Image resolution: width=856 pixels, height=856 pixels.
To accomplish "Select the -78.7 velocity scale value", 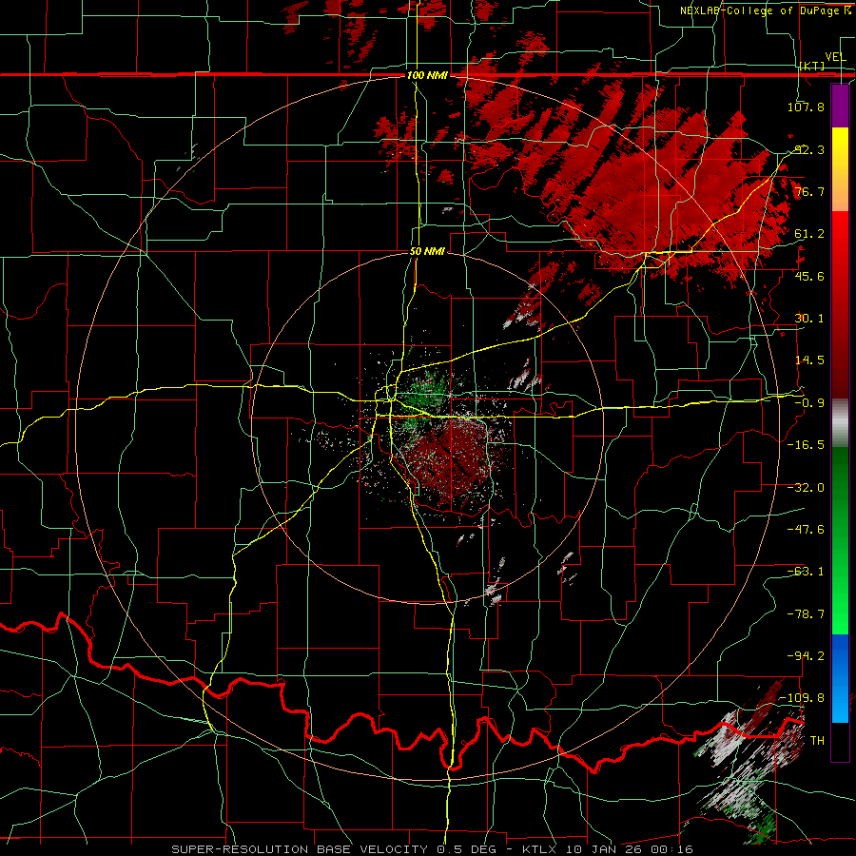I will tap(806, 614).
